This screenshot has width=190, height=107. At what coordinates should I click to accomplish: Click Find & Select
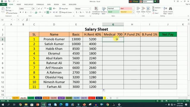pos(170,11)
